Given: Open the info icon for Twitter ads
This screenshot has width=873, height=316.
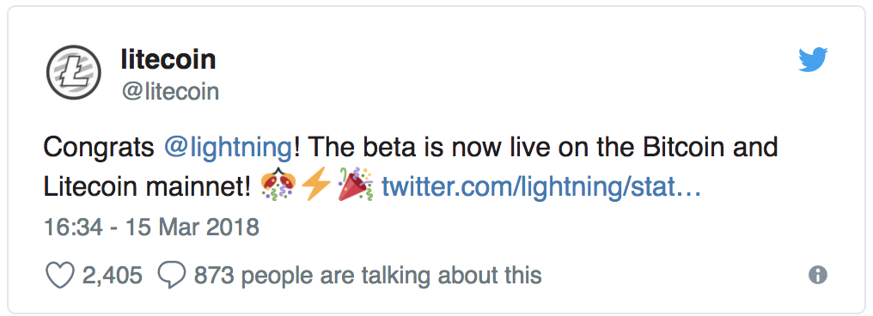Looking at the screenshot, I should tap(818, 275).
